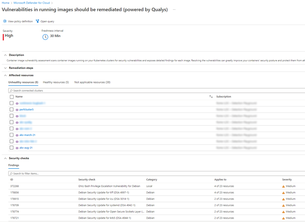This screenshot has width=305, height=224.
Task: Click the Freshness interval clock icon
Action: 45,37
